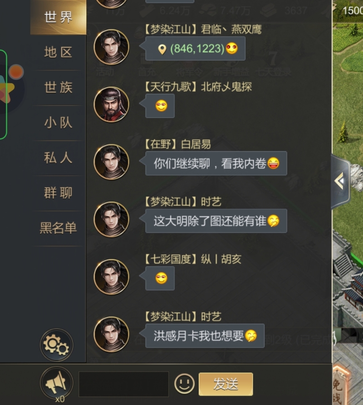Screen dimensions: 363x405
Task: Tap the message 你们继续聊，看我内卷
Action: 216,163
